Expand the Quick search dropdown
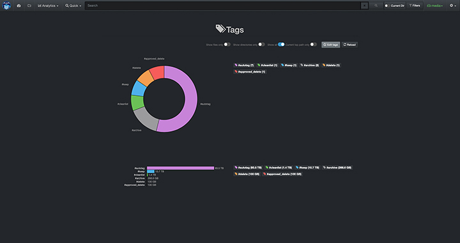The height and width of the screenshot is (243, 460). point(73,6)
